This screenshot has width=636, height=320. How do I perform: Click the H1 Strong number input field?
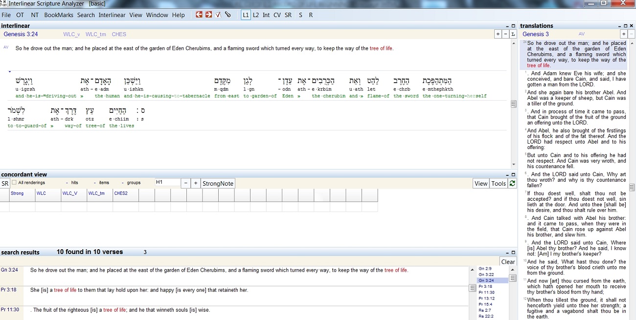(167, 183)
